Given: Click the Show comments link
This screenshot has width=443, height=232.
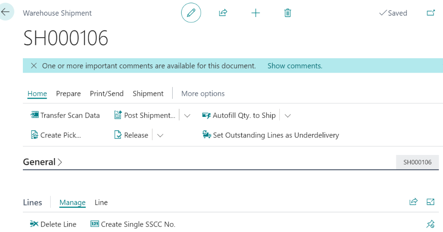Looking at the screenshot, I should click(295, 66).
